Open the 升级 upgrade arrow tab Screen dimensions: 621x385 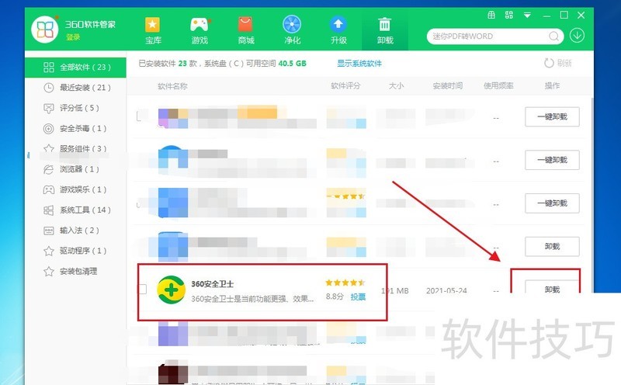[x=338, y=29]
